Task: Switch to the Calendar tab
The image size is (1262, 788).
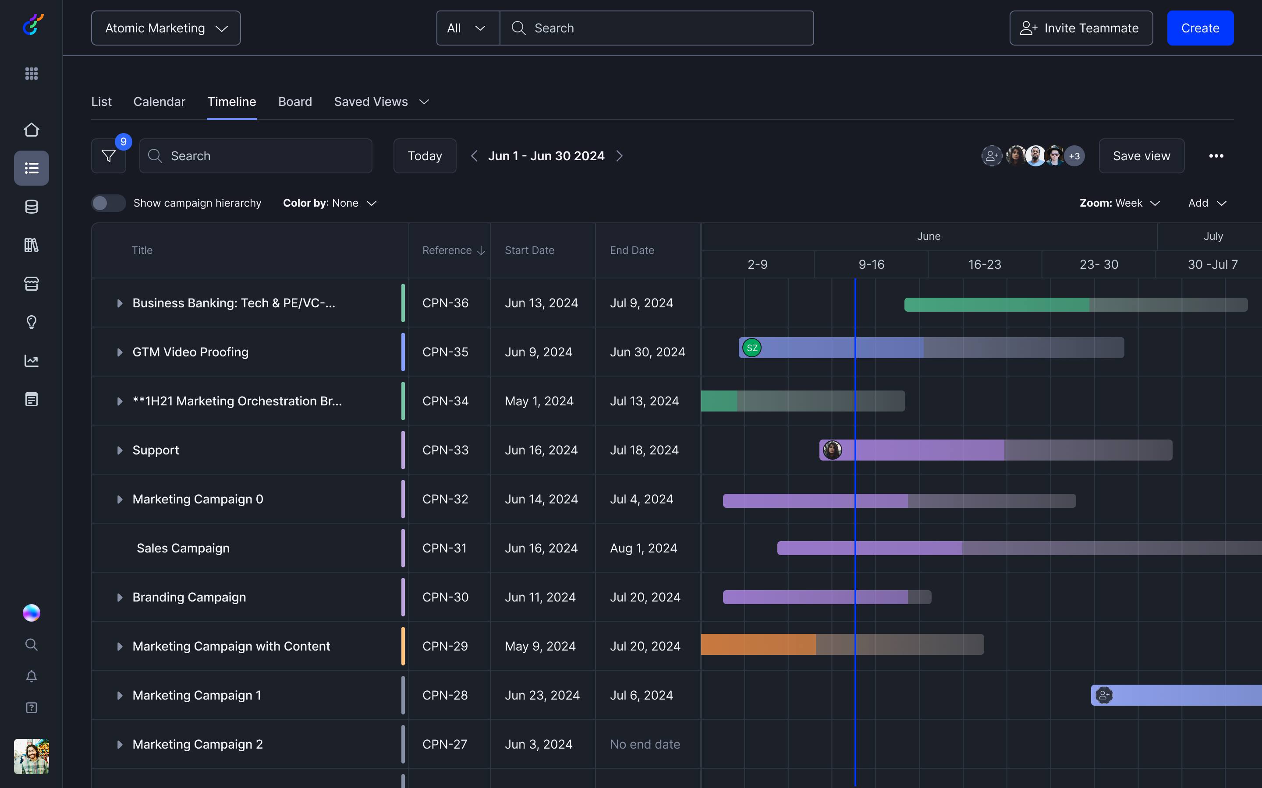Action: [159, 102]
